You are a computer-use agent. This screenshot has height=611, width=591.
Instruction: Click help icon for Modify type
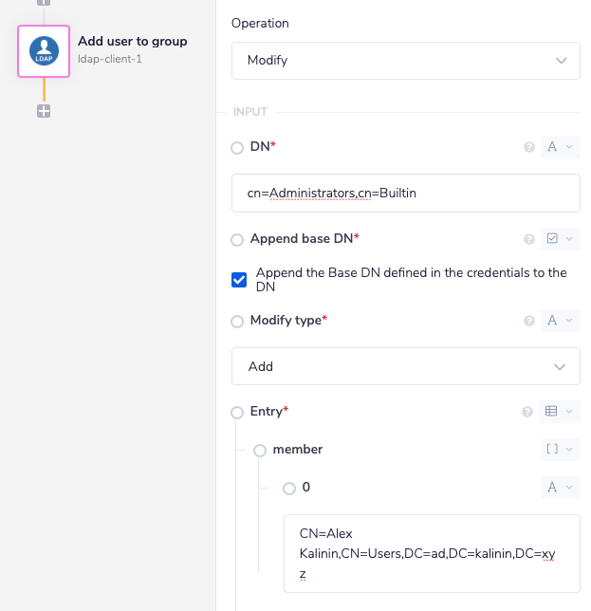click(x=529, y=321)
